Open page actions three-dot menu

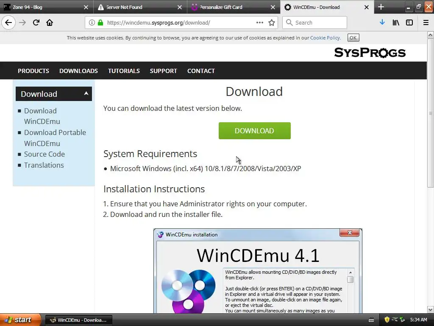pos(260,22)
